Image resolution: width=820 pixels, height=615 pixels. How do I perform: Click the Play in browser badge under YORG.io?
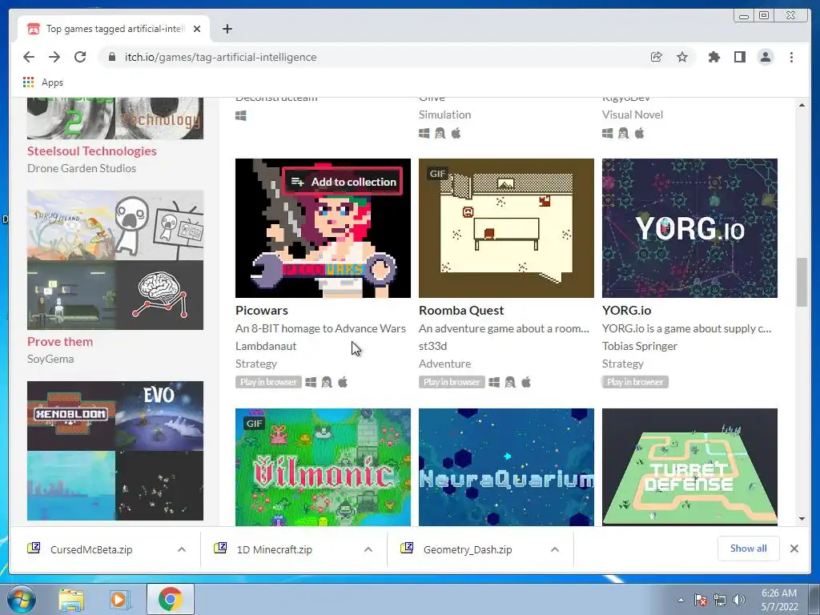coord(635,382)
